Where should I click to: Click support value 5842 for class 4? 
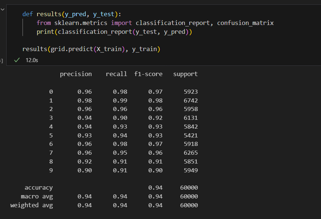point(191,127)
